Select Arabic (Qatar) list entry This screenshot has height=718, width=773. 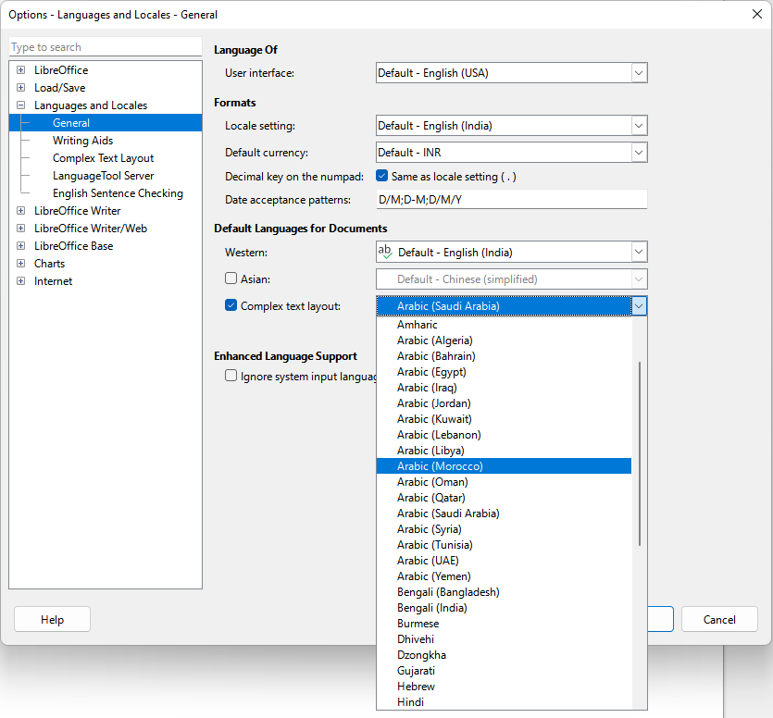(x=504, y=498)
